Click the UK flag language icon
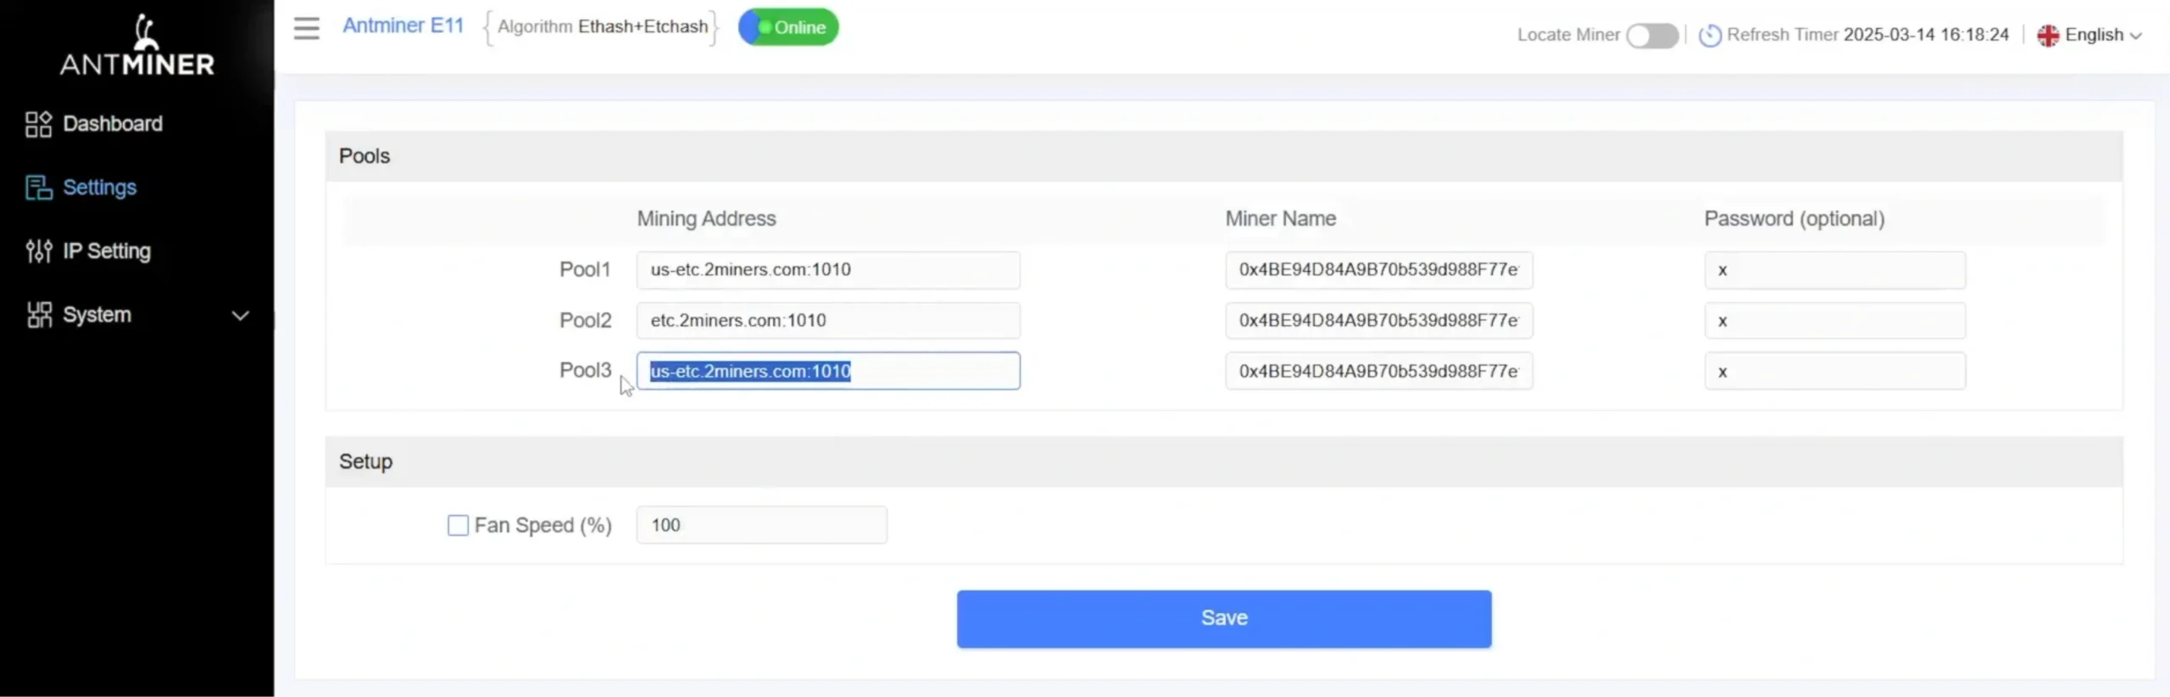The width and height of the screenshot is (2170, 697). (2048, 35)
